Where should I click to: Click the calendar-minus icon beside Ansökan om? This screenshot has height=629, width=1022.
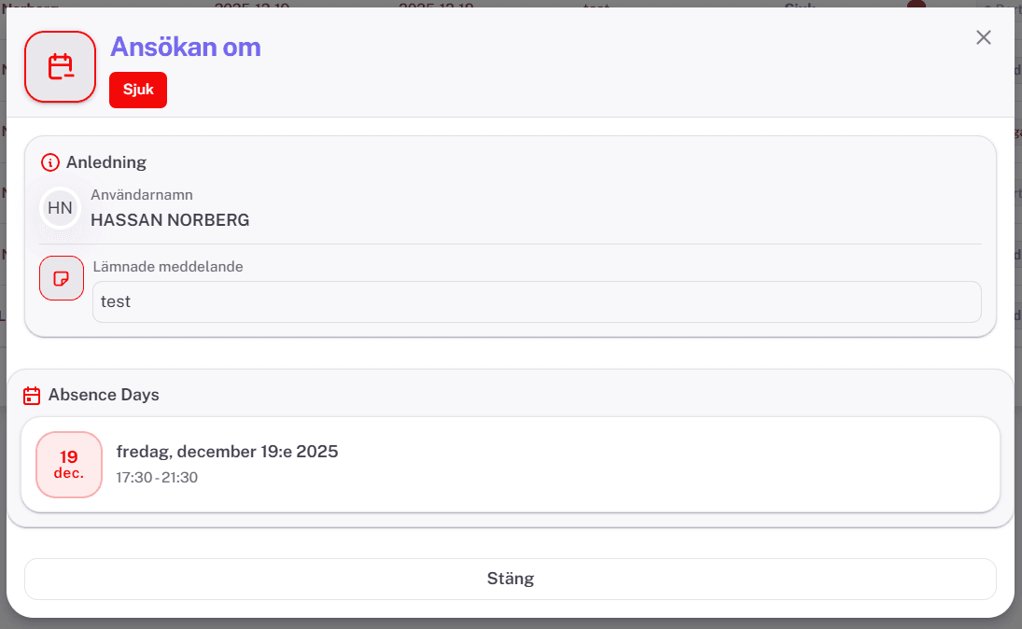click(x=61, y=67)
